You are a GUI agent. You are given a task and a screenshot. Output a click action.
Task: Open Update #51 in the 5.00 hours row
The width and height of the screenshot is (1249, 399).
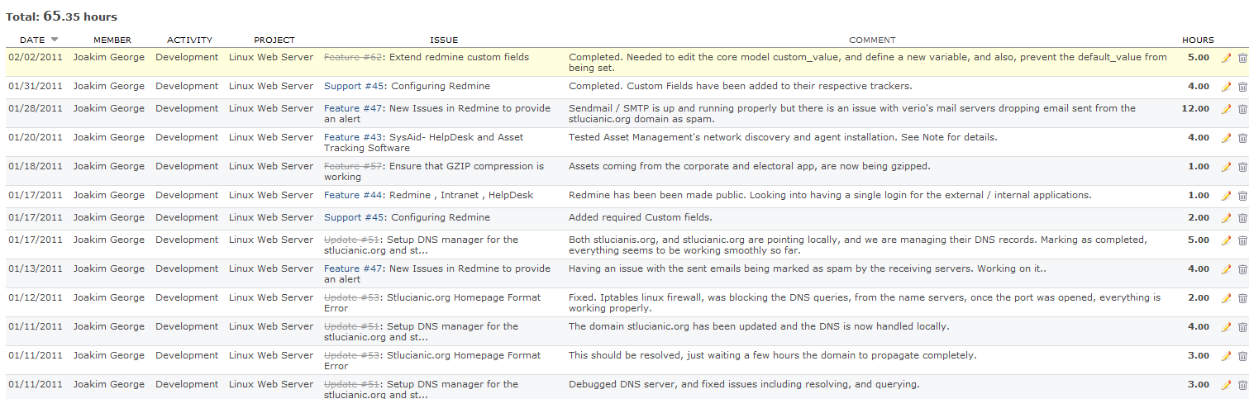[x=352, y=240]
